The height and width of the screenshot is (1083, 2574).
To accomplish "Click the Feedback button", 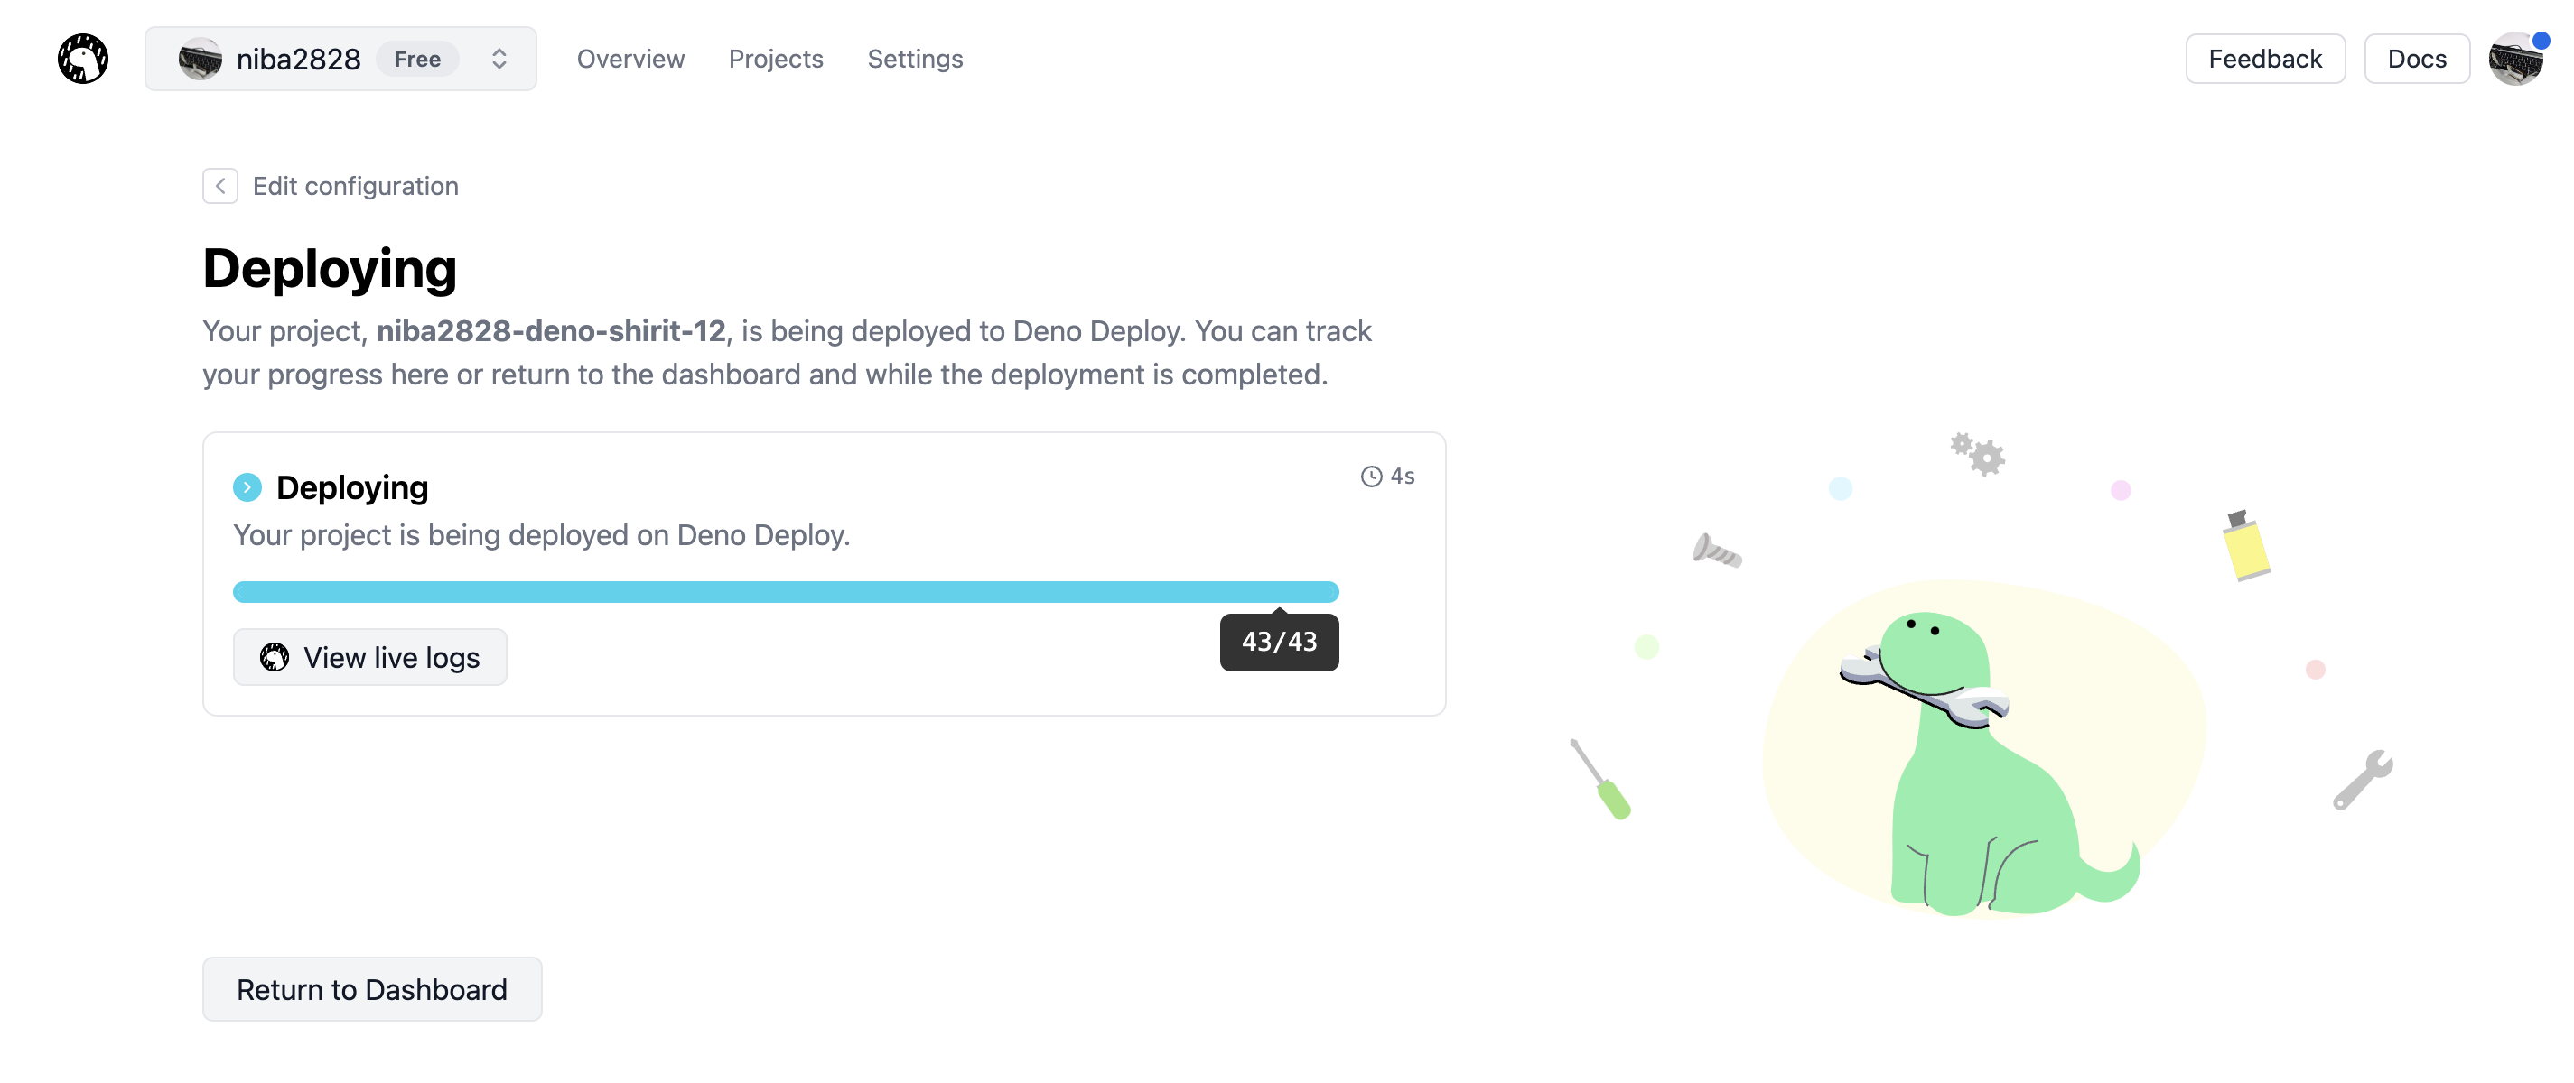I will [x=2264, y=59].
